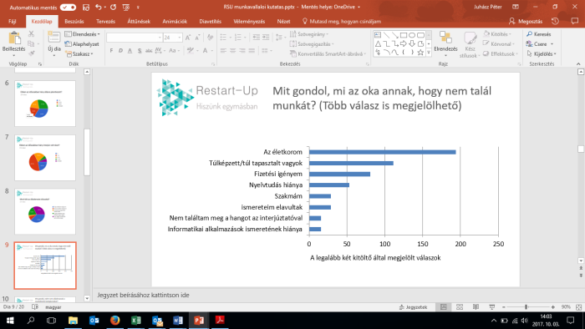Open Excel from the taskbar
The image size is (585, 329).
[x=135, y=321]
